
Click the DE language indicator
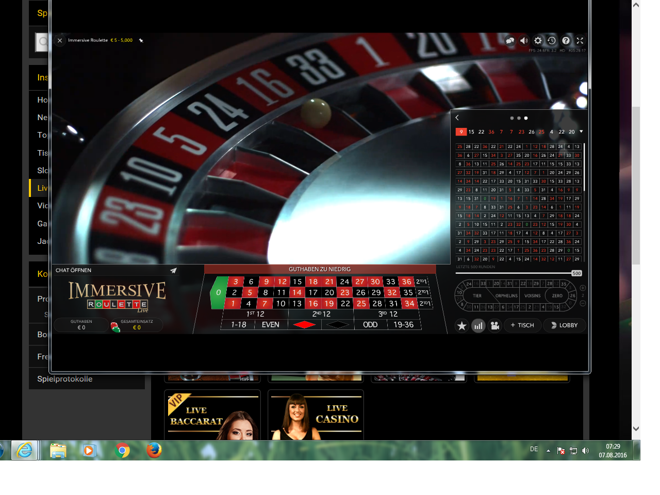pyautogui.click(x=534, y=449)
